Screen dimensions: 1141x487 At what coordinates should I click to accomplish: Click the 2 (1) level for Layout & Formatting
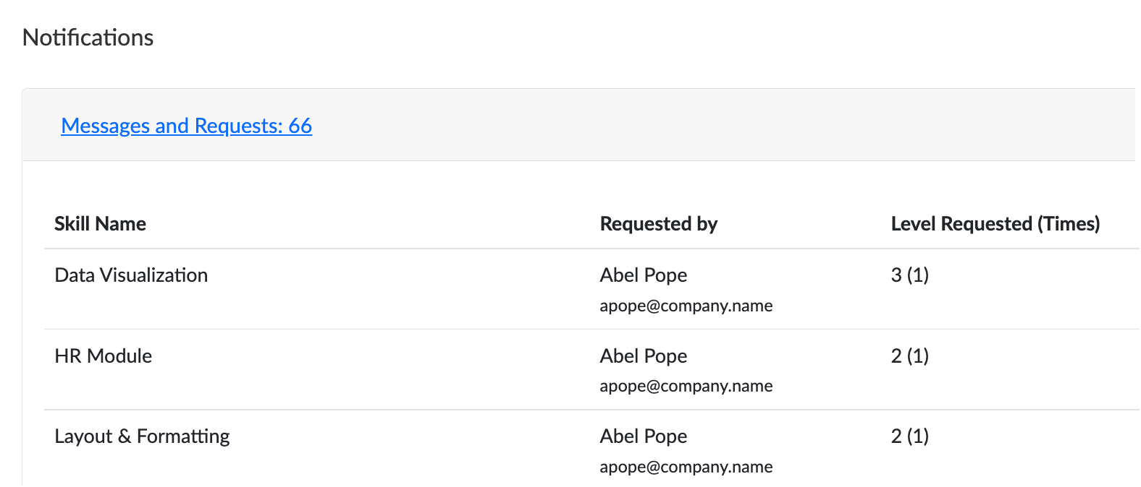910,436
